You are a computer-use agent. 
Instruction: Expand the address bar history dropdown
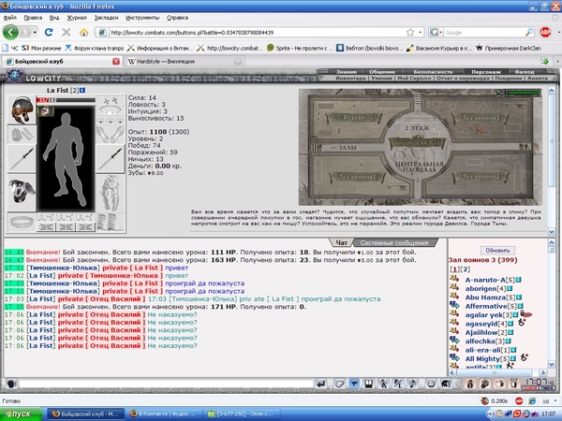[421, 32]
